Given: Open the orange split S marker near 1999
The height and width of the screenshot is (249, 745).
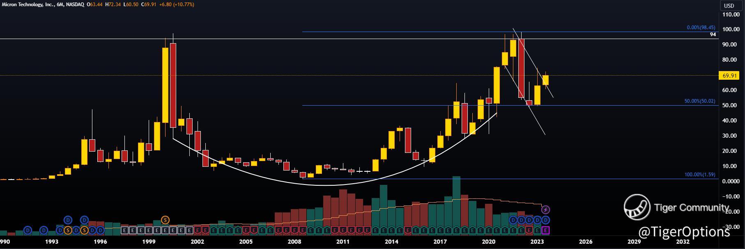Looking at the screenshot, I should pyautogui.click(x=165, y=220).
